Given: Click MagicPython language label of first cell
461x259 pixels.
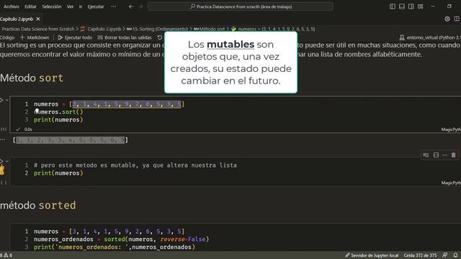Looking at the screenshot, I should 451,129.
